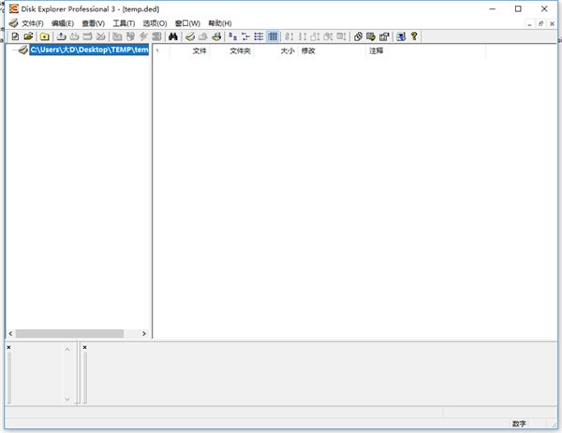This screenshot has width=562, height=433.
Task: Switch to the details column view icon
Action: 273,36
